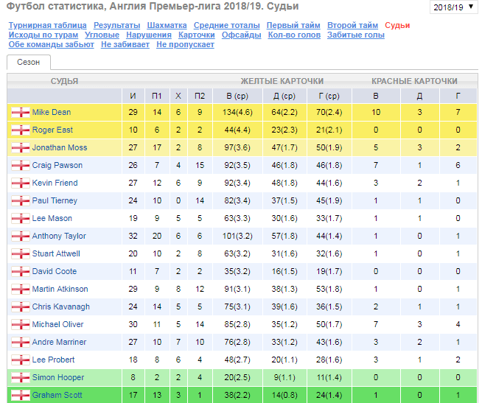Click England flag next to Paul Tierney
The width and height of the screenshot is (482, 403).
click(x=21, y=201)
